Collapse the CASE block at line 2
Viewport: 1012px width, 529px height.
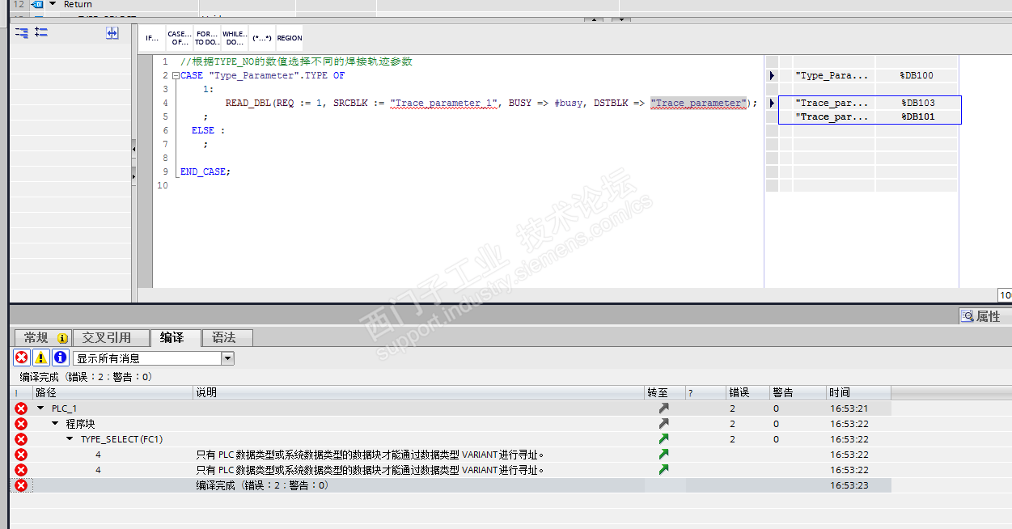(176, 76)
